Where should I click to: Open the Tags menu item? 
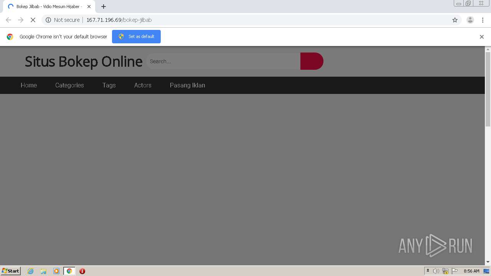point(109,85)
